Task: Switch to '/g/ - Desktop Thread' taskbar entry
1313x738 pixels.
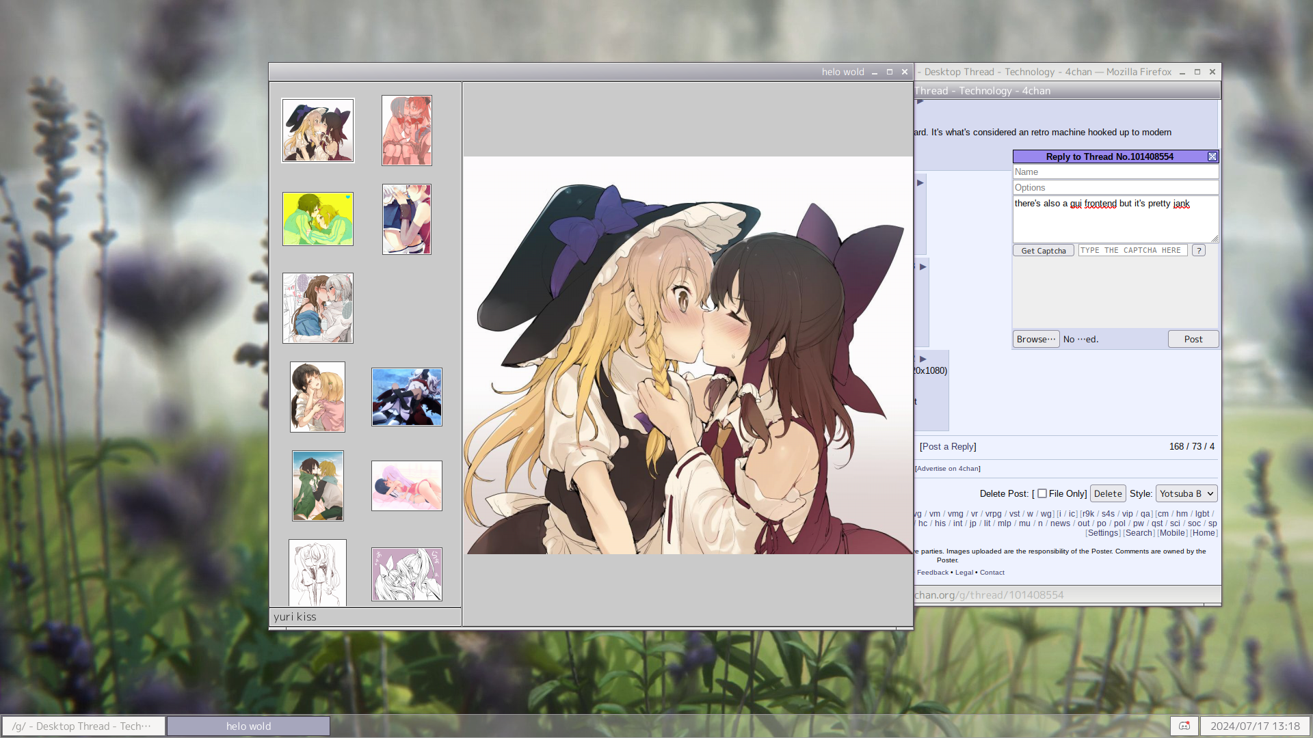Action: pyautogui.click(x=83, y=726)
